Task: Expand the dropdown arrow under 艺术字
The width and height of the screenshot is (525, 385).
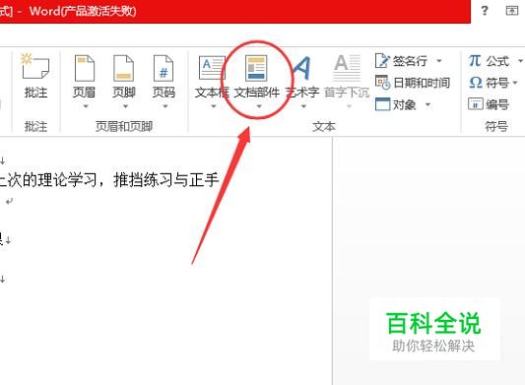Action: [x=303, y=106]
